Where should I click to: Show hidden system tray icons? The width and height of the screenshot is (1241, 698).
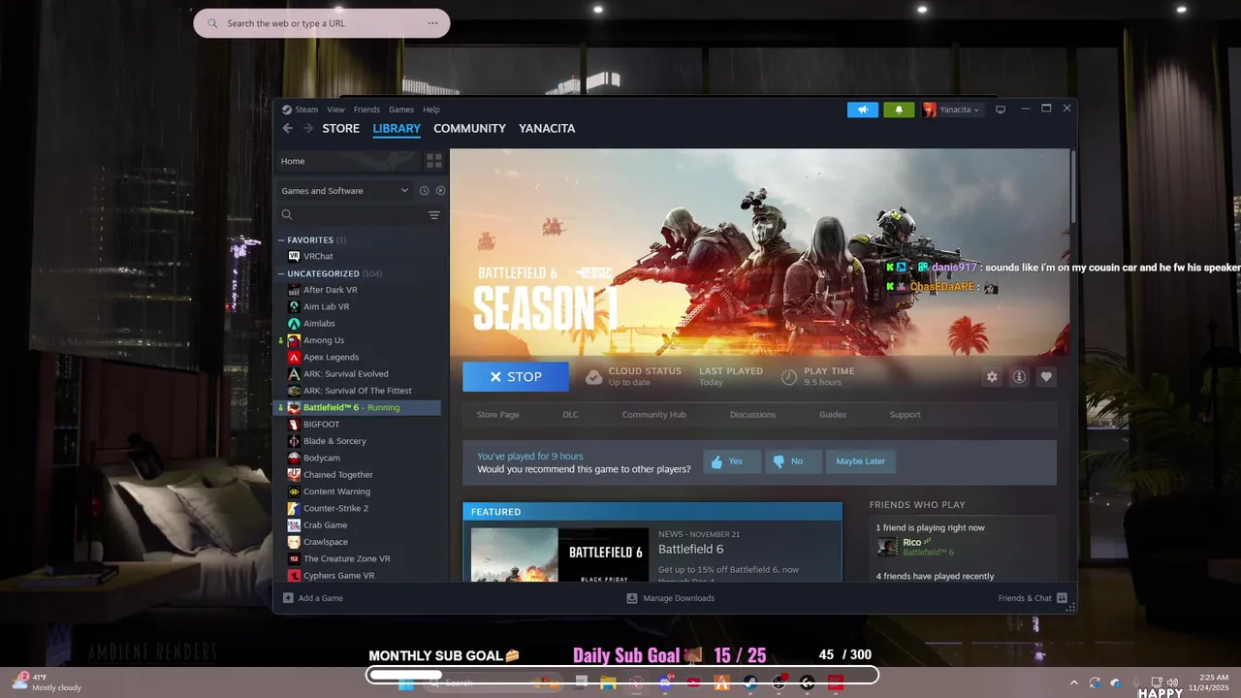[x=1073, y=682]
